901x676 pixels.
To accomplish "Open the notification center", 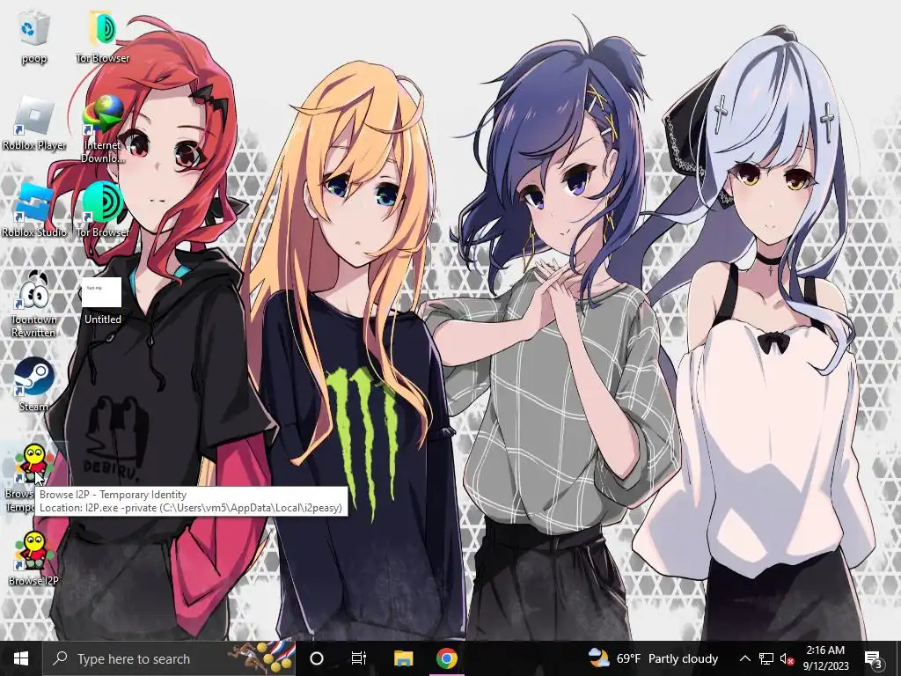I will pos(873,658).
